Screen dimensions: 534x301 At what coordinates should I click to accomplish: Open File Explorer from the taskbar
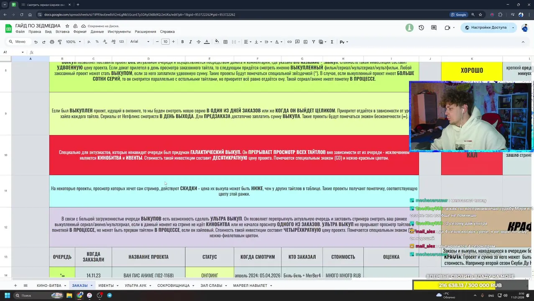click(x=69, y=296)
